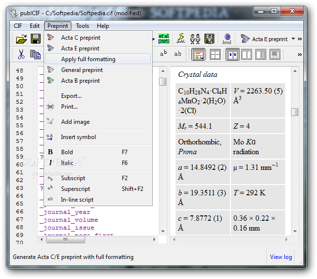Click the single person on yellow icon
This screenshot has width=317, height=279.
[x=209, y=39]
